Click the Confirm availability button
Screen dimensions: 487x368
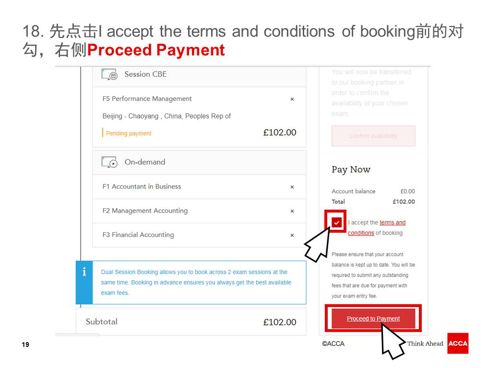[373, 136]
